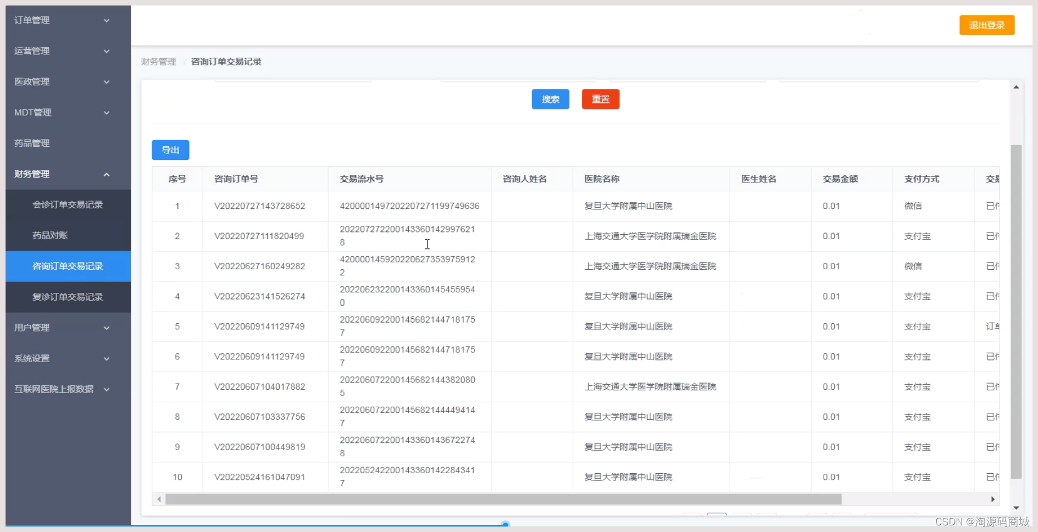Switch to 复诊订单交易记录 page

(x=67, y=297)
